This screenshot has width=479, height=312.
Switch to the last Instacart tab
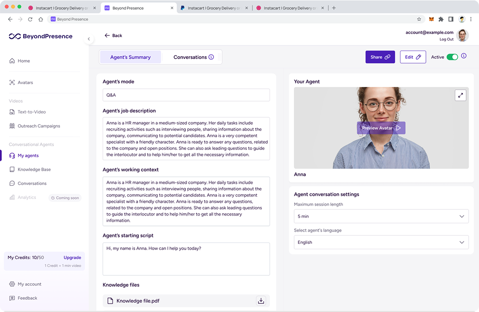[x=290, y=8]
